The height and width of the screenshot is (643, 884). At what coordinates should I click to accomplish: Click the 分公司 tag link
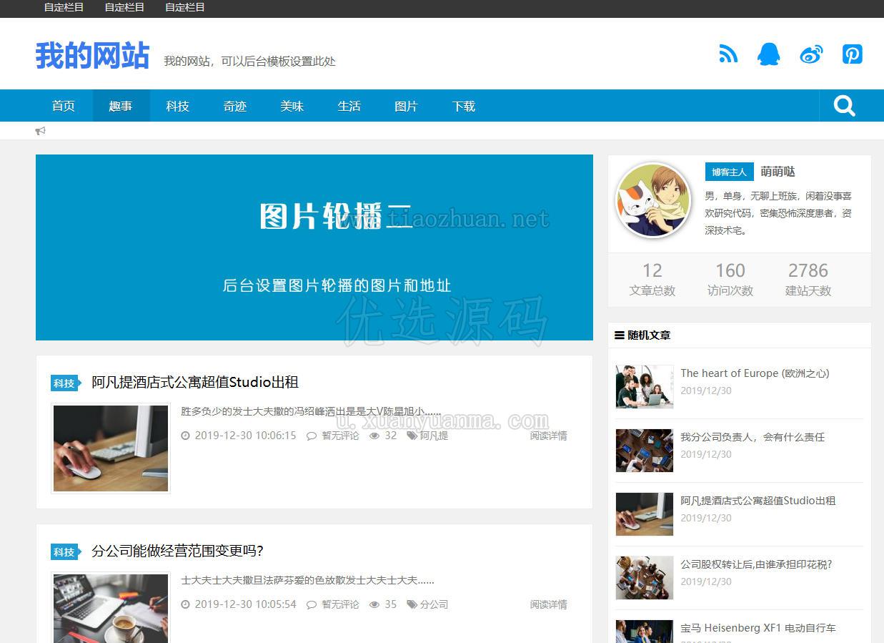tap(434, 604)
